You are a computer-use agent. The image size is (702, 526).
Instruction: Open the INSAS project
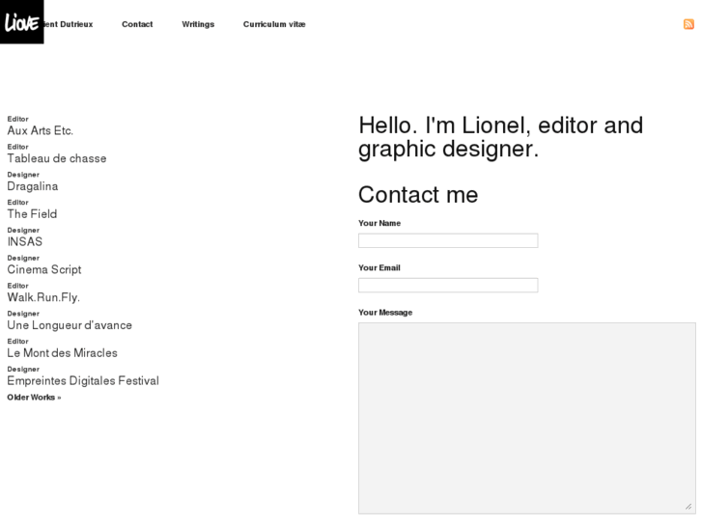pos(25,242)
